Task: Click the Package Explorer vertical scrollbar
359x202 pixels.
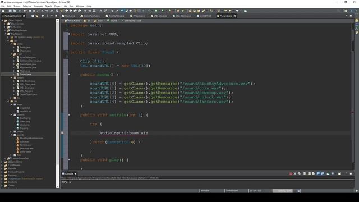Action: tap(57, 103)
